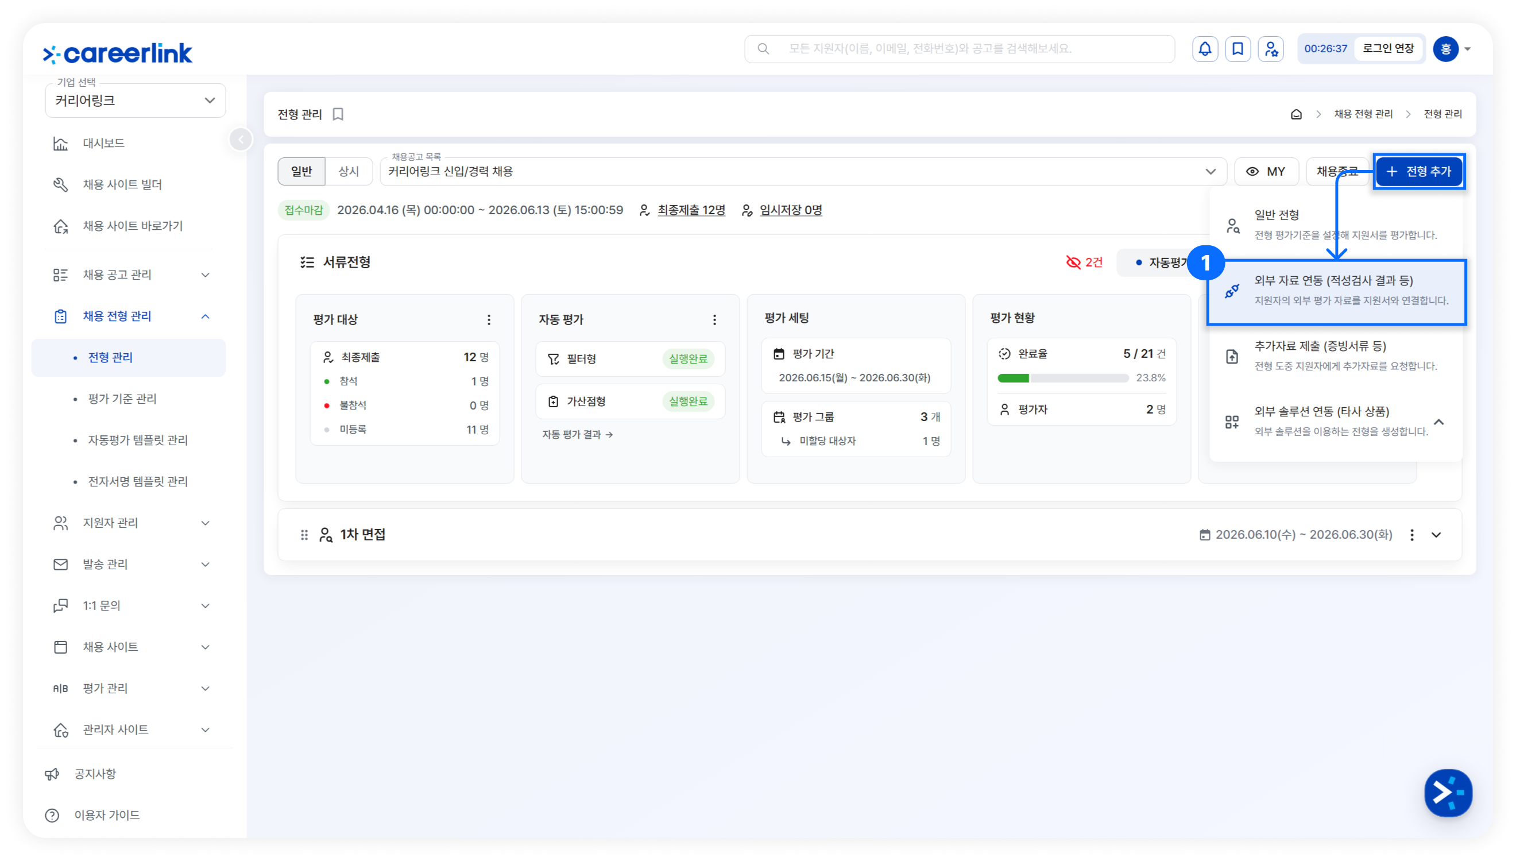The height and width of the screenshot is (861, 1516).
Task: Click the 로그인 연장 button
Action: pyautogui.click(x=1387, y=48)
